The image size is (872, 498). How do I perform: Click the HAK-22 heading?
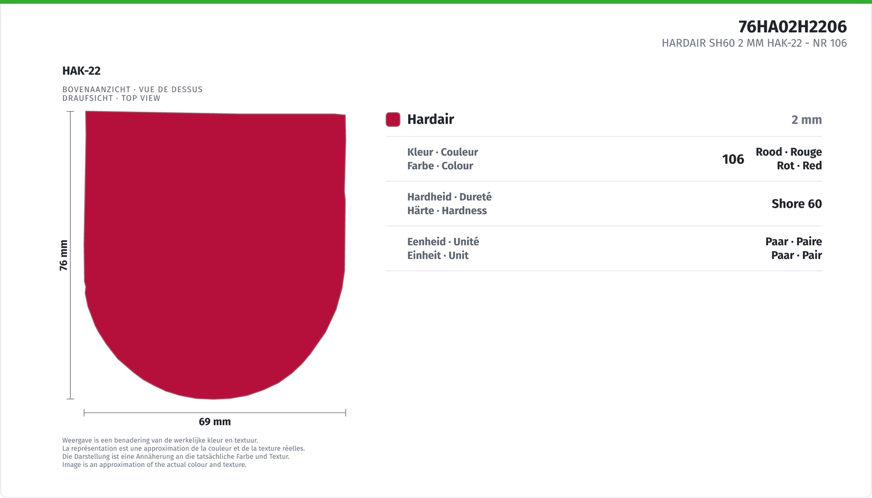81,71
